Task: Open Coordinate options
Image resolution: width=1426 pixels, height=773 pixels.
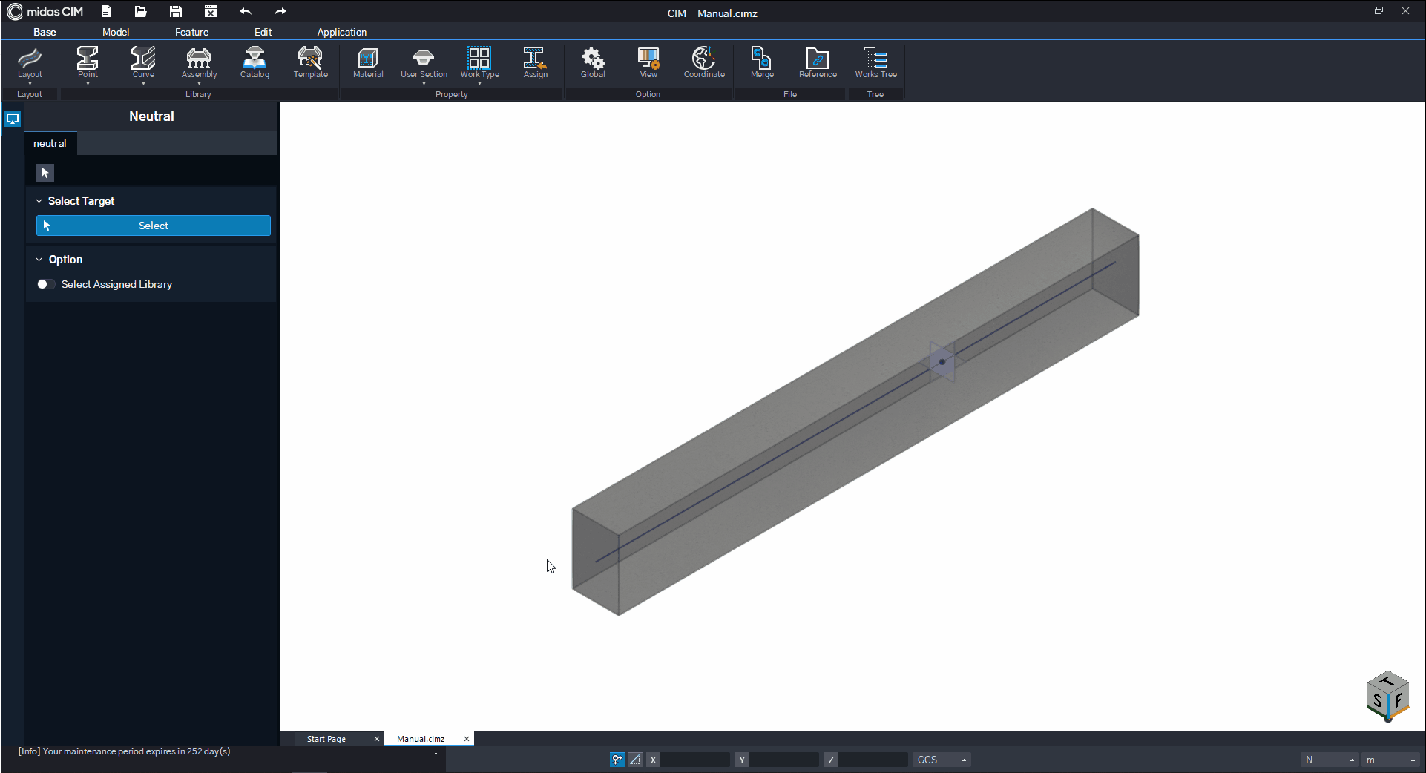Action: pos(704,62)
